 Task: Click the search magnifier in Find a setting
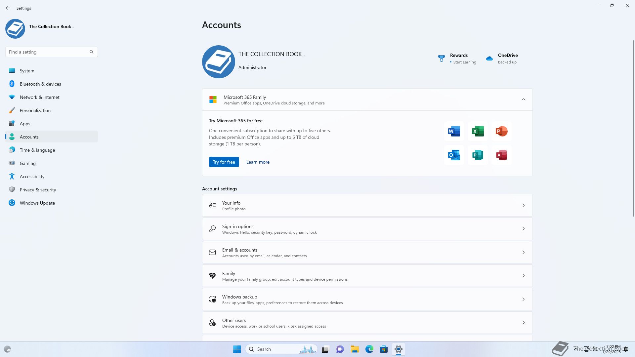(x=92, y=52)
